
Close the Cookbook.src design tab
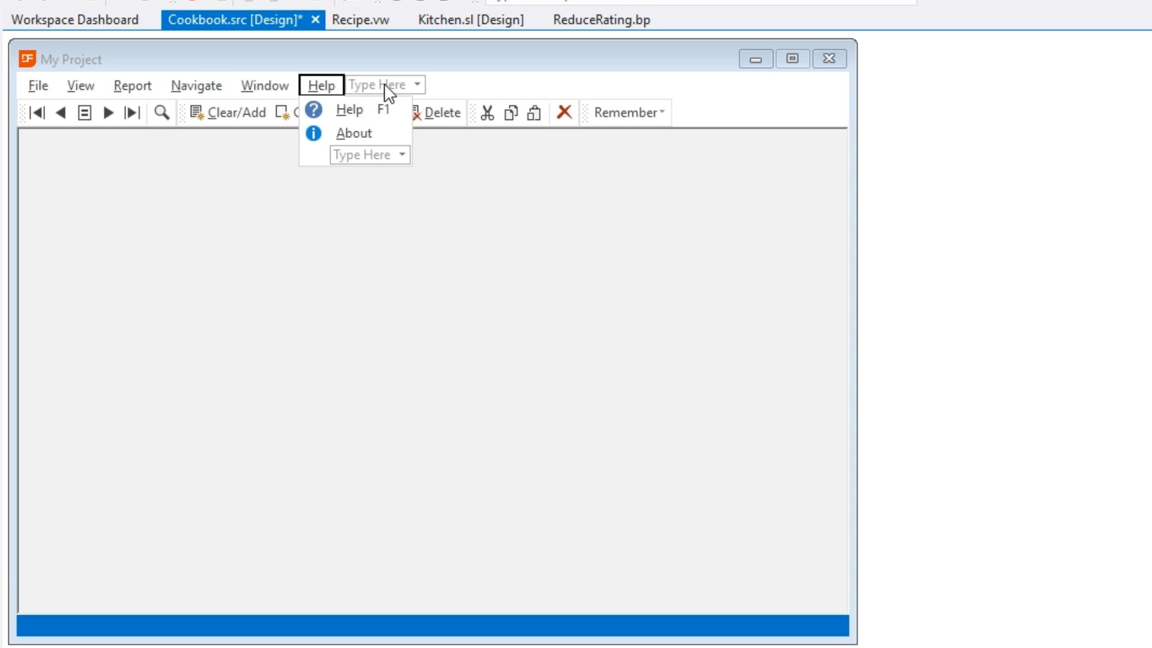[315, 20]
